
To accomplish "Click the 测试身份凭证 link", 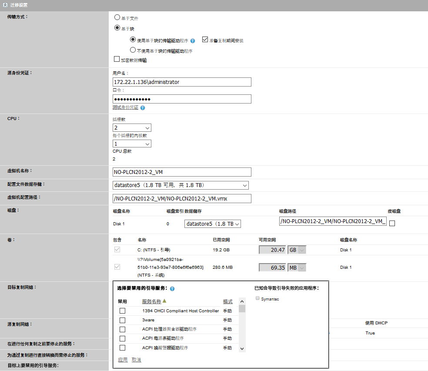I will (x=125, y=107).
